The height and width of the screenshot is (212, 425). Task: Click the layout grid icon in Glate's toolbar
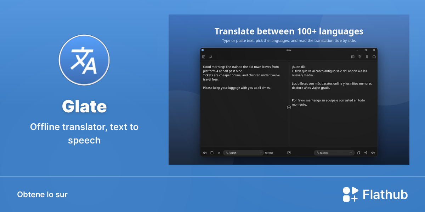pos(204,57)
